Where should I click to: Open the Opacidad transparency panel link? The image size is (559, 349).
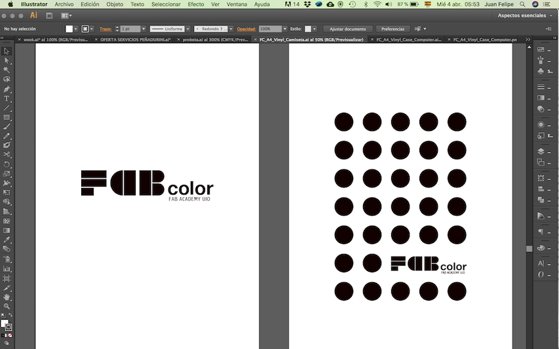click(x=246, y=29)
